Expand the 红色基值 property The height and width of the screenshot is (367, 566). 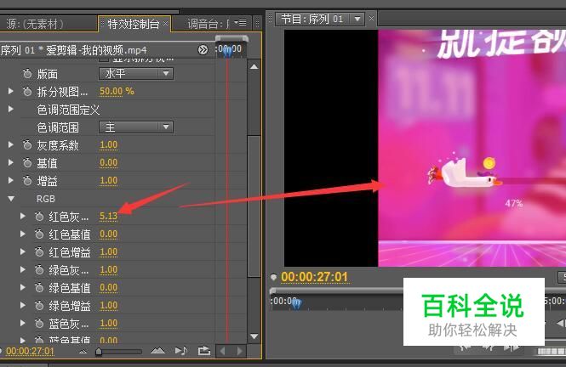23,234
